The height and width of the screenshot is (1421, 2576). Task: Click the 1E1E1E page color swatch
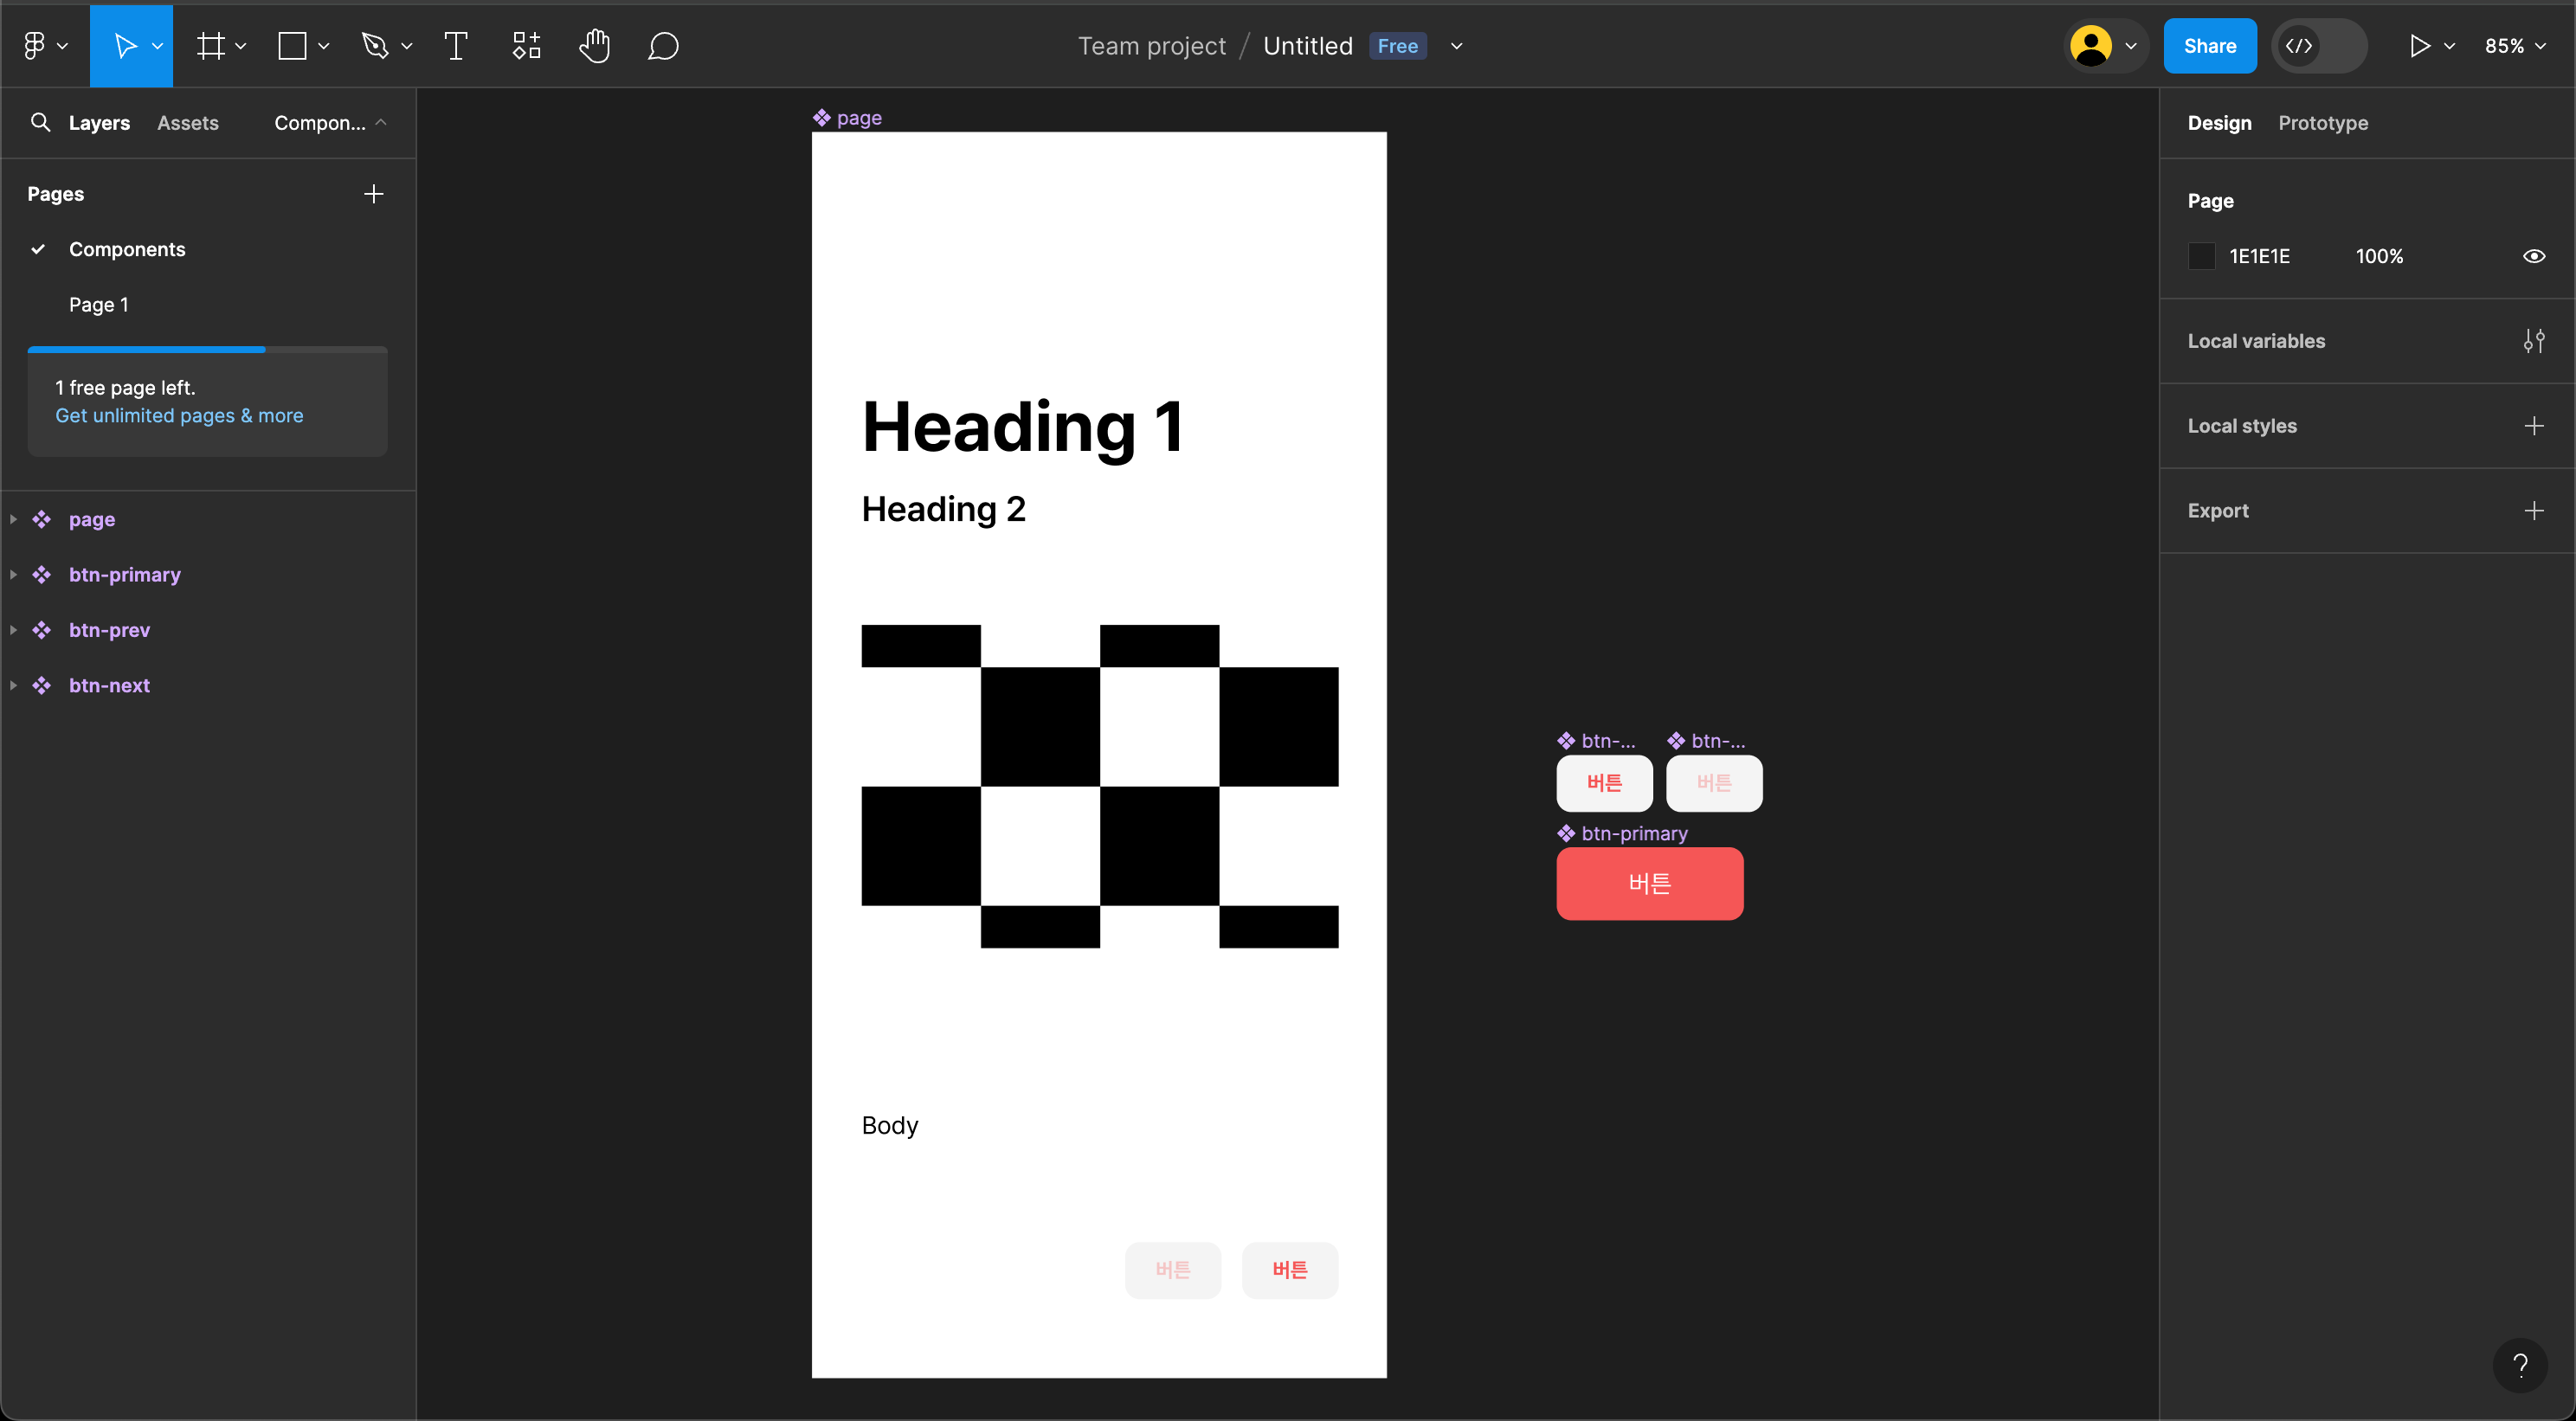point(2201,256)
